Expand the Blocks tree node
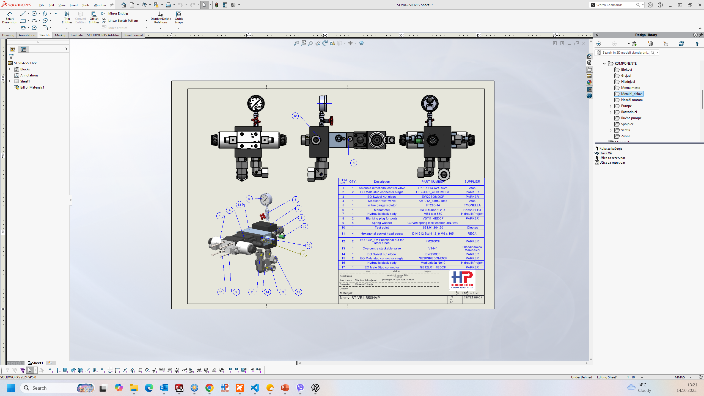The image size is (704, 396). click(x=10, y=69)
